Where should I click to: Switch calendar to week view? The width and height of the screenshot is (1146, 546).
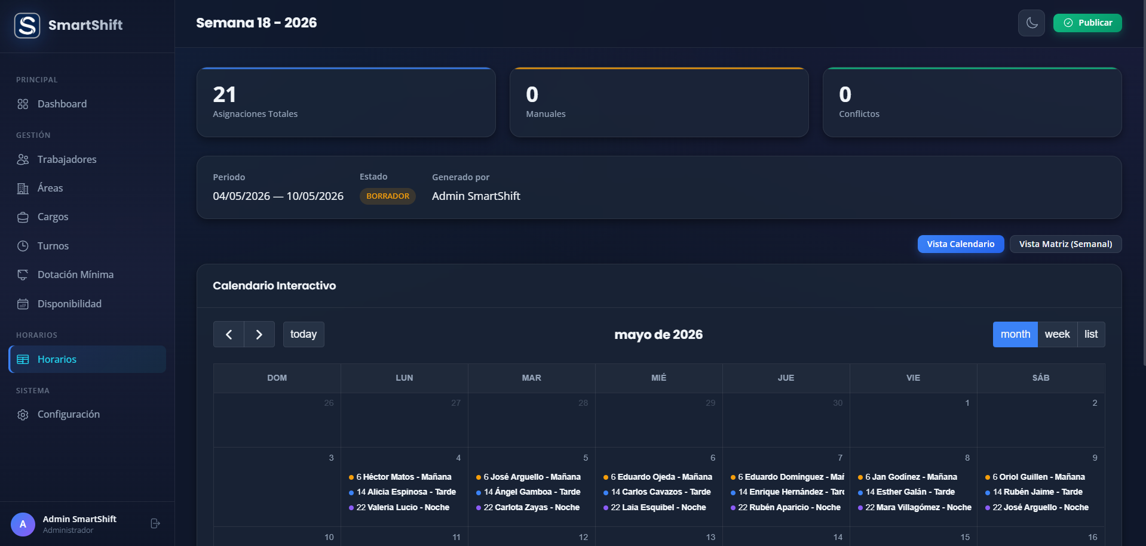(1057, 334)
